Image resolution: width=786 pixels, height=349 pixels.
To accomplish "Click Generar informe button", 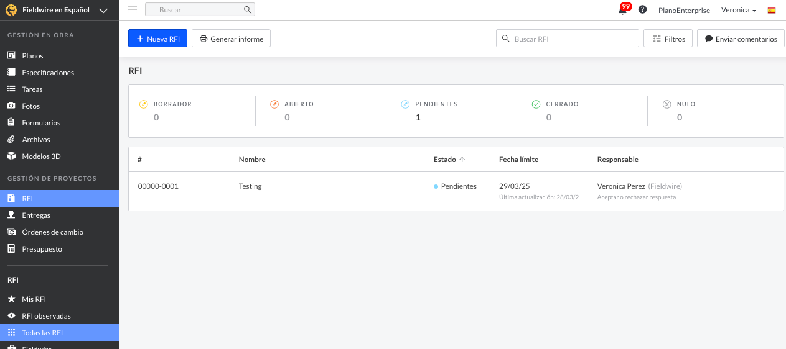I will tap(231, 39).
